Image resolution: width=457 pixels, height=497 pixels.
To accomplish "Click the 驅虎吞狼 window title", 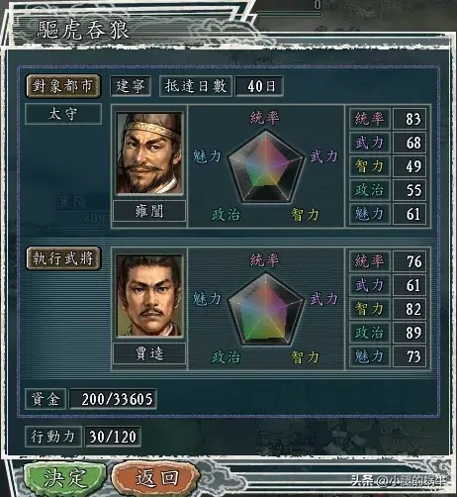I will [83, 30].
